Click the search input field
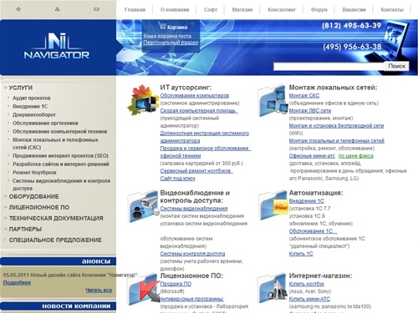418x313 pixels. 329,67
